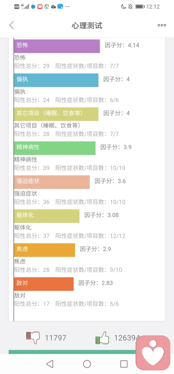Viewport: 174px width, 374px height.
Task: Select the green 精神病性 bar
Action: click(55, 148)
